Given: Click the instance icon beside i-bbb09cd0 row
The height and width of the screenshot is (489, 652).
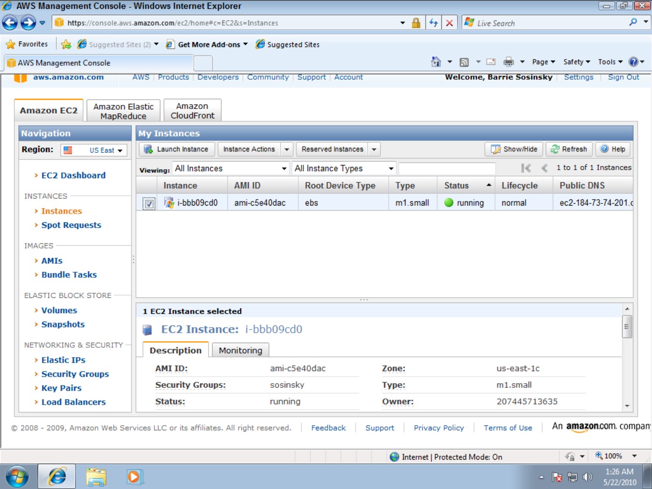Looking at the screenshot, I should click(x=169, y=203).
